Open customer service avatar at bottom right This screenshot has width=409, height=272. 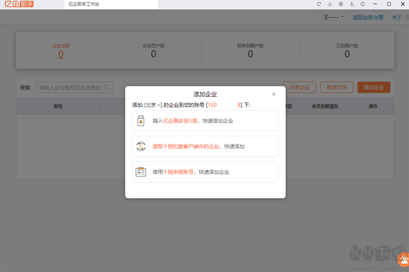tap(403, 260)
